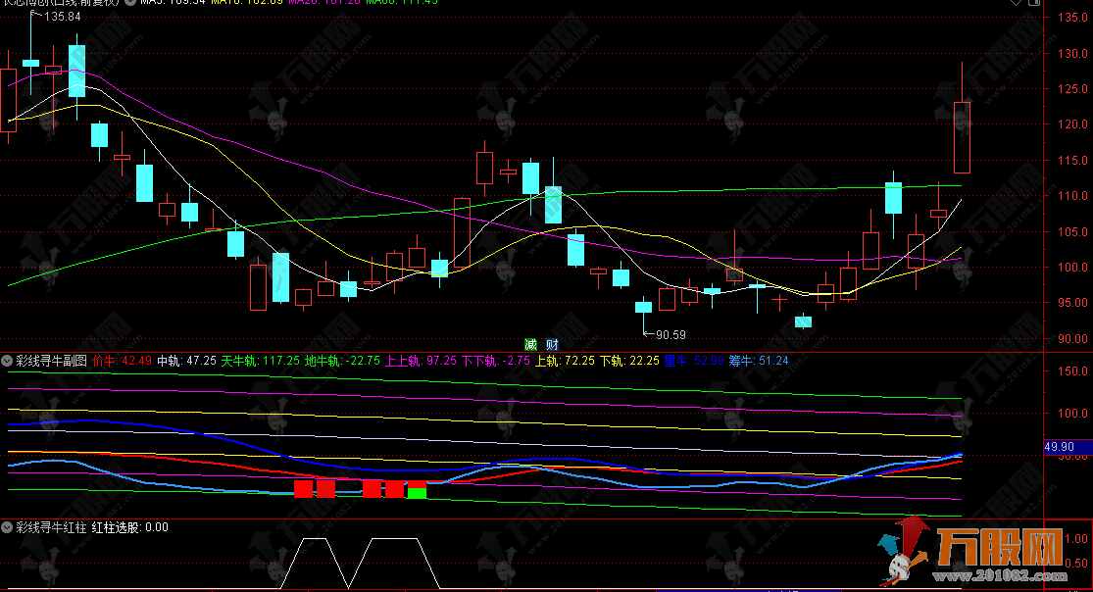The image size is (1093, 592).
Task: Click the 减 marker below the candlesticks
Action: pyautogui.click(x=530, y=344)
